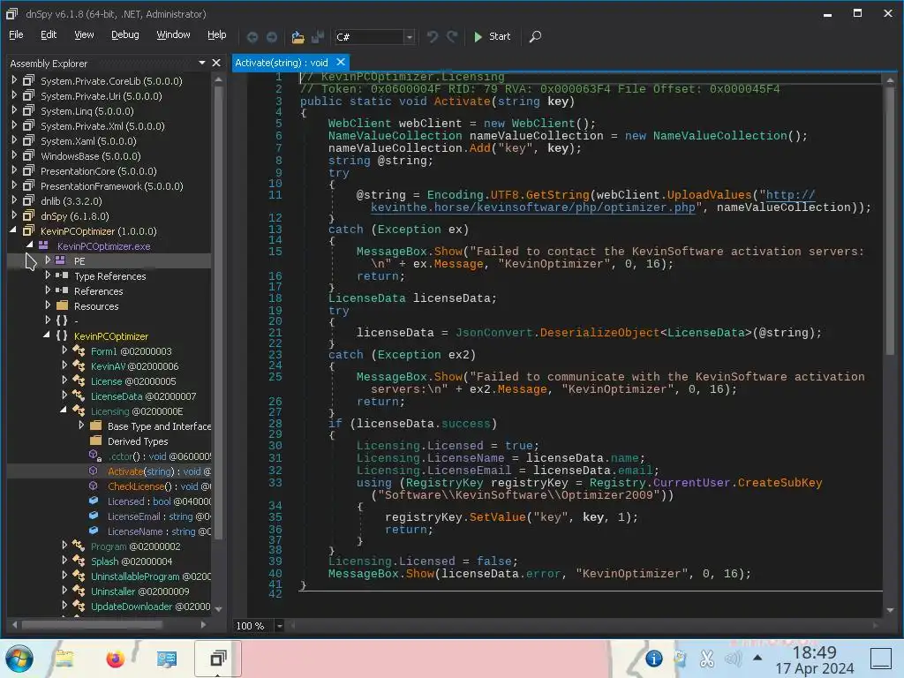This screenshot has height=678, width=904.
Task: Expand Base Type and Interfaces folder
Action: click(81, 426)
